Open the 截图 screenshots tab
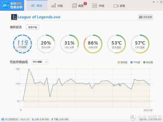Image resolution: width=163 pixels, height=122 pixels. [78, 6]
